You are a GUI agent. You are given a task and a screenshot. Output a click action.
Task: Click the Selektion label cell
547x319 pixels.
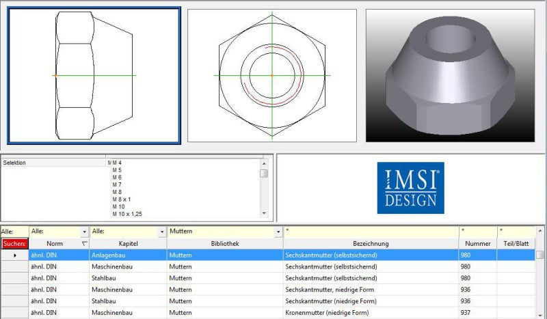pos(53,163)
